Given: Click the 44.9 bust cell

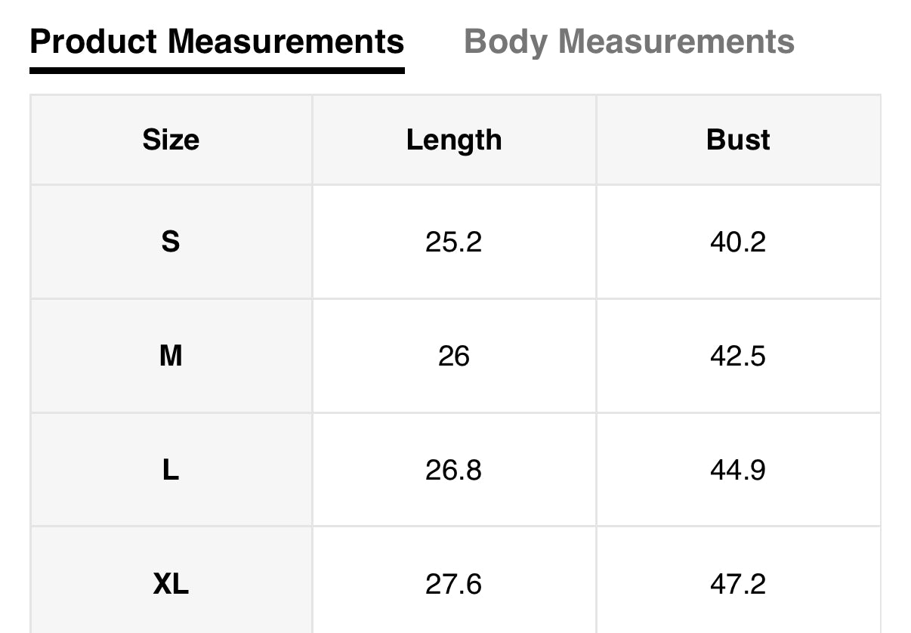Looking at the screenshot, I should pyautogui.click(x=738, y=470).
